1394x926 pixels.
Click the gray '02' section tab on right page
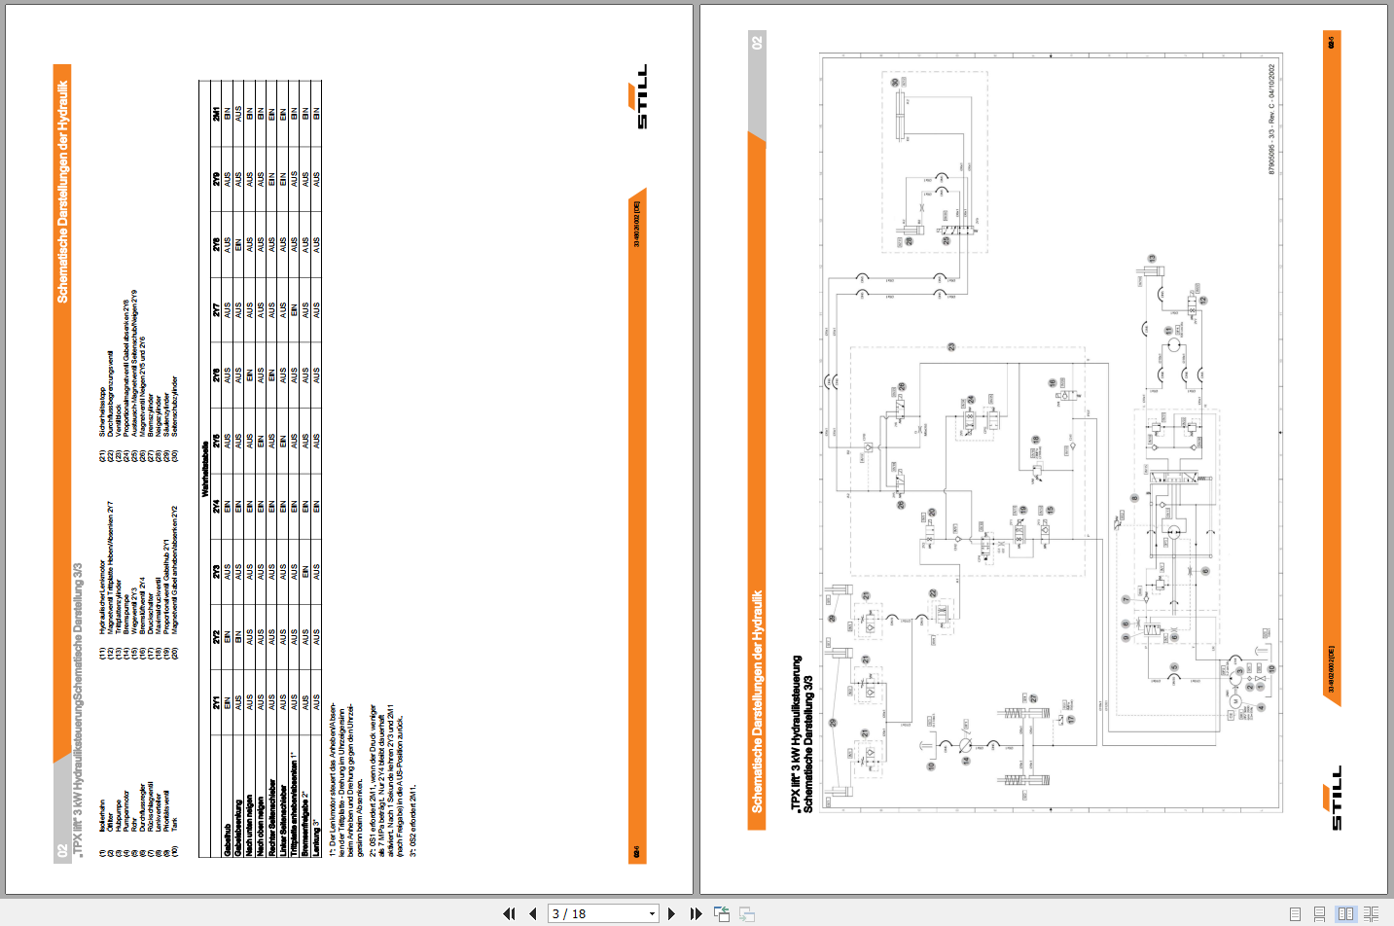click(x=757, y=43)
